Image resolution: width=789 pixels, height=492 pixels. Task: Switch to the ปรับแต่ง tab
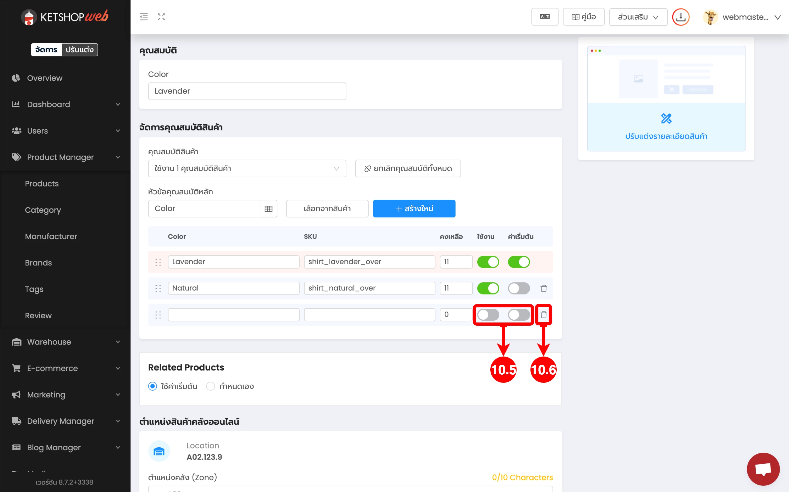click(79, 50)
